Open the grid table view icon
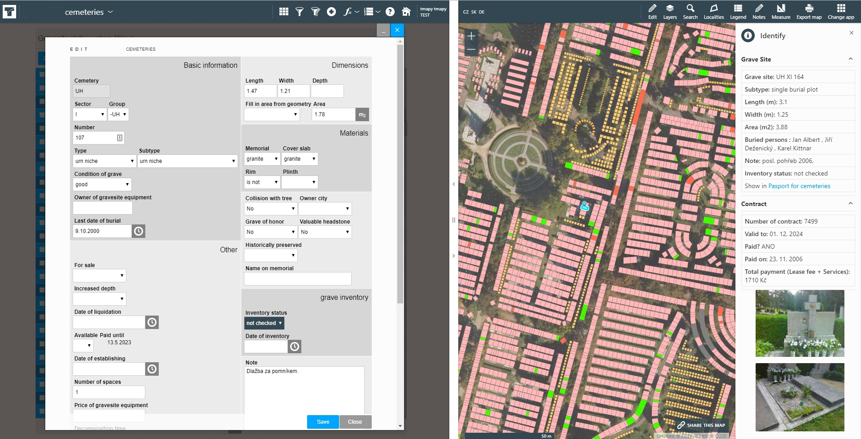The width and height of the screenshot is (861, 439). pyautogui.click(x=283, y=12)
